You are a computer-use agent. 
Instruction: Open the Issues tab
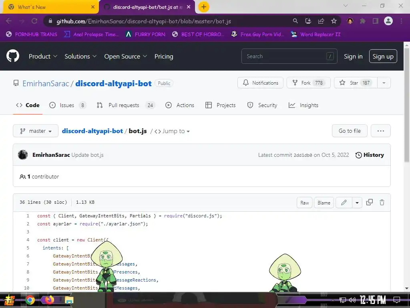68,105
